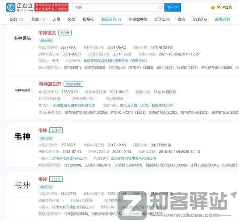Click 已注册 tag of trademark 51420778
Screen dimensions: 239x222
tap(56, 179)
